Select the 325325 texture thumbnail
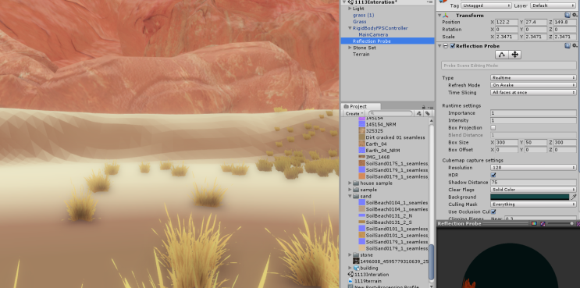This screenshot has width=580, height=288. click(x=361, y=131)
